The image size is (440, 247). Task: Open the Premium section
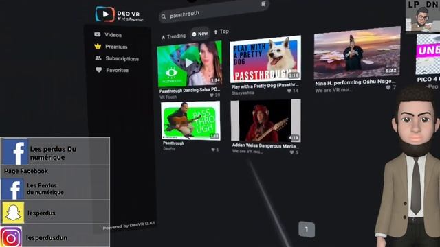click(x=111, y=47)
